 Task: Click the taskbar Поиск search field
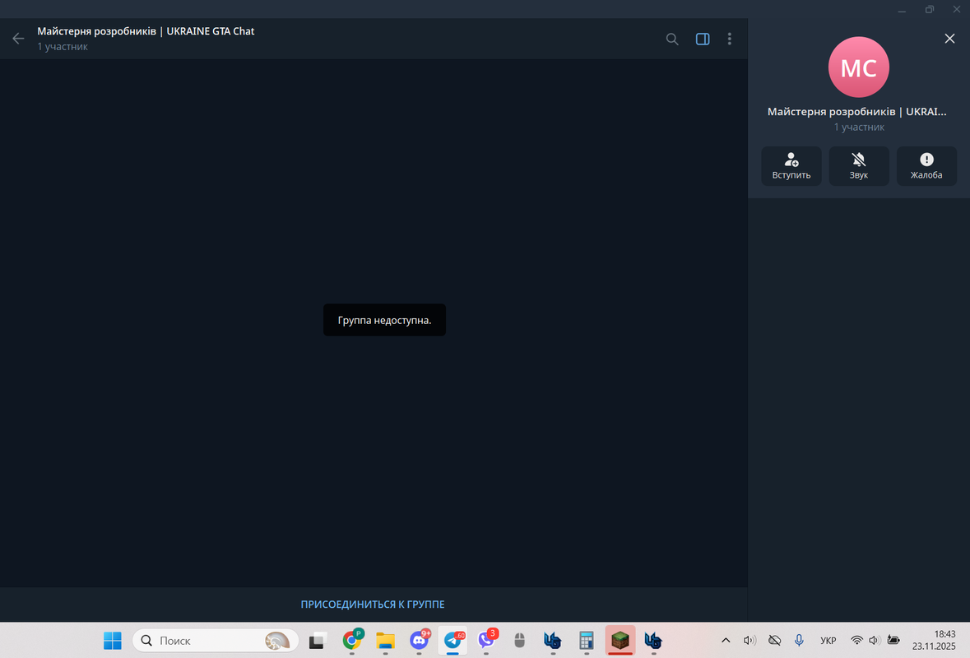pyautogui.click(x=216, y=640)
